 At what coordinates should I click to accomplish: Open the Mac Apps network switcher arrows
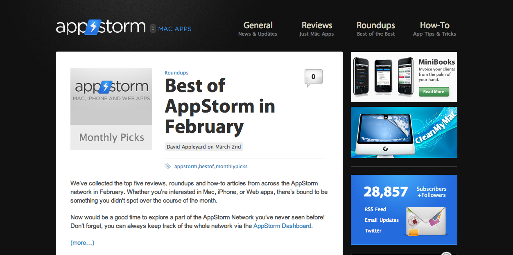[x=153, y=29]
